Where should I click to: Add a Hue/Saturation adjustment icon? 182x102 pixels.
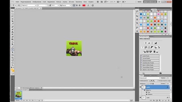(146, 47)
